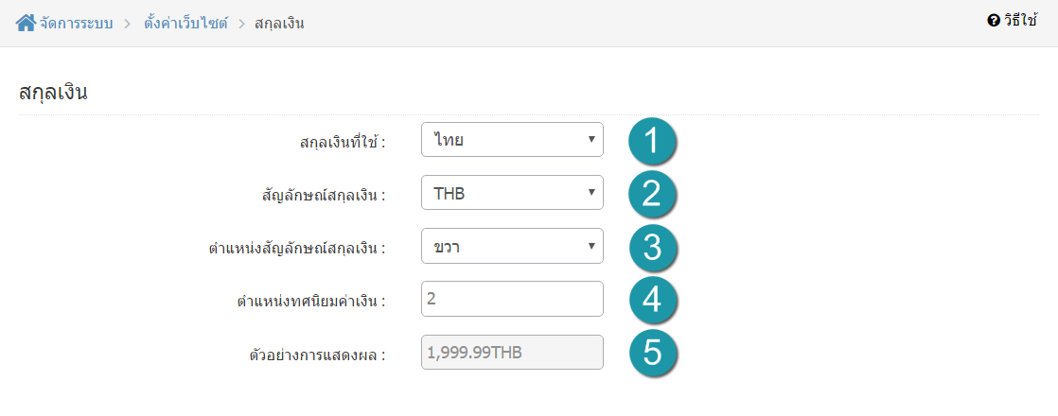Click the decimal places field containing 2
1058x416 pixels.
pyautogui.click(x=512, y=299)
